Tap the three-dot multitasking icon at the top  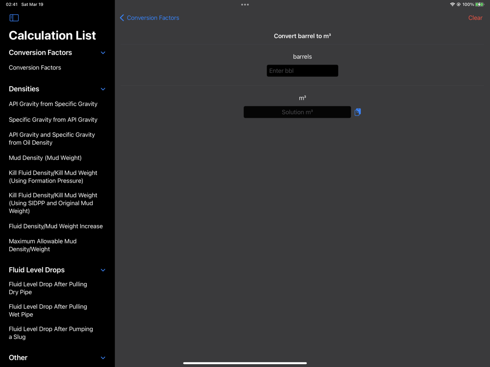click(245, 5)
